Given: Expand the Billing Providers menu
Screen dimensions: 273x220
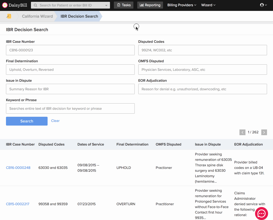Looking at the screenshot, I should (182, 5).
